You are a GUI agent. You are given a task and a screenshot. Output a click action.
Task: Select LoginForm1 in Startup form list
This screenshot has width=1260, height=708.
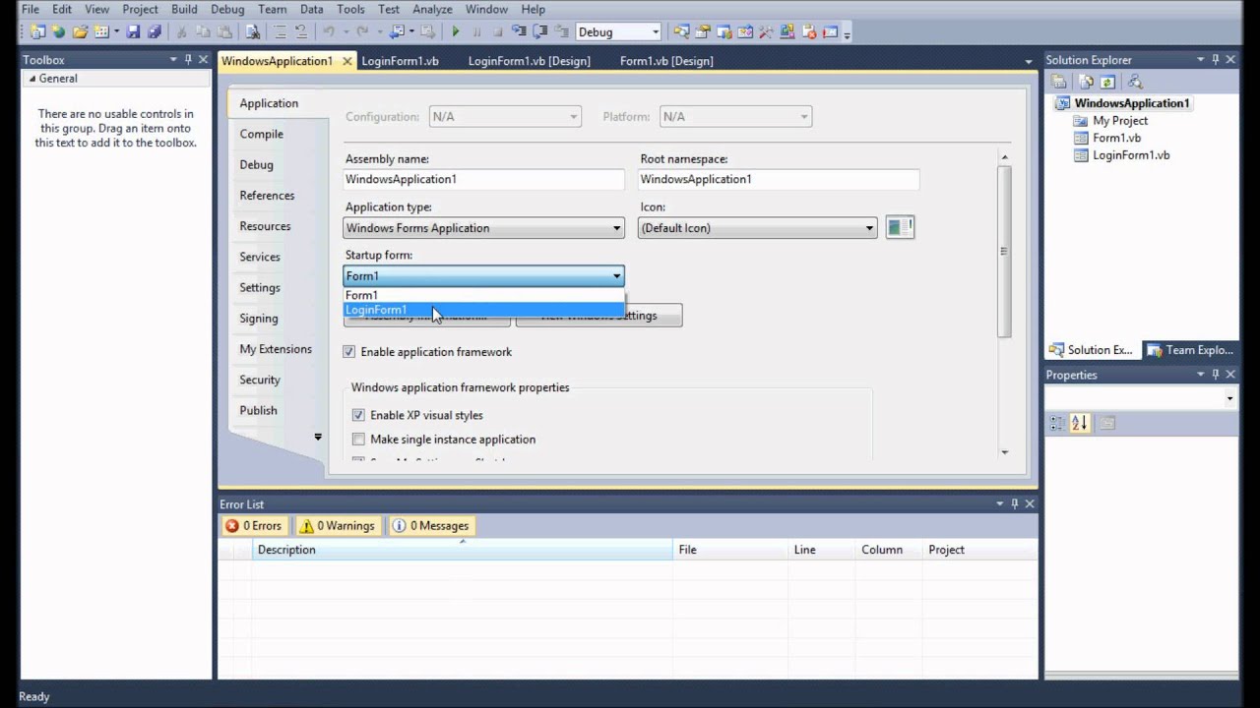(x=483, y=310)
